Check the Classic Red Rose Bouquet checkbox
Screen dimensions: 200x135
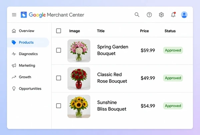click(x=59, y=78)
